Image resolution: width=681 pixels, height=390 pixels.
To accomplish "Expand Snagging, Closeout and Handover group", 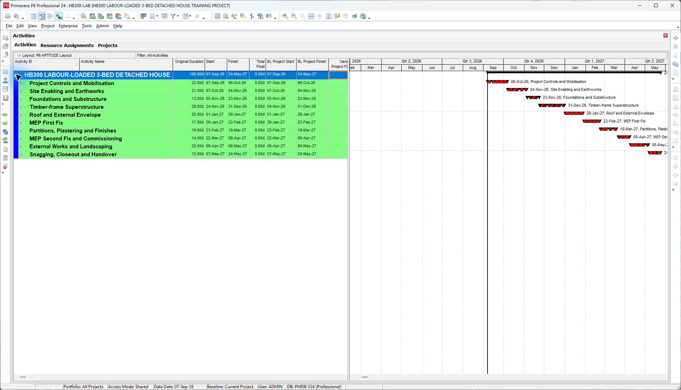I will 21,154.
